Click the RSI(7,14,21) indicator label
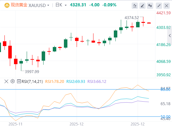This screenshot has width=172, height=128. (32, 82)
